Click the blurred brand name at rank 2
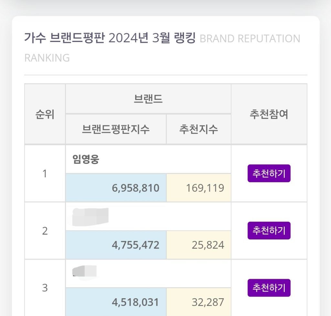Viewport: 331px width, 316px height. (x=91, y=216)
